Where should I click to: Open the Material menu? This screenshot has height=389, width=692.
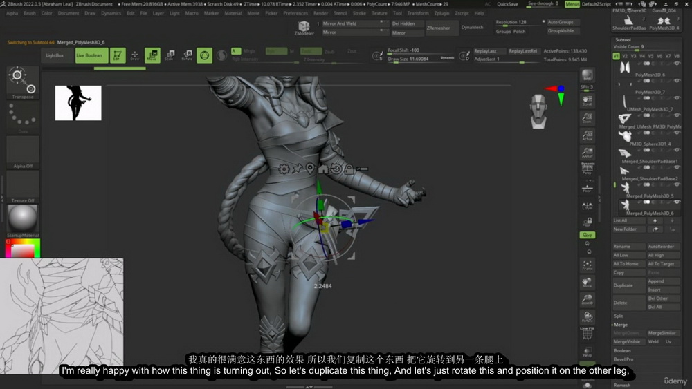pos(233,13)
